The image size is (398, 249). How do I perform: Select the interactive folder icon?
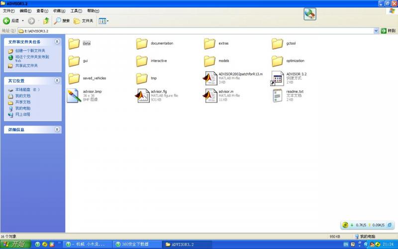[x=142, y=61]
